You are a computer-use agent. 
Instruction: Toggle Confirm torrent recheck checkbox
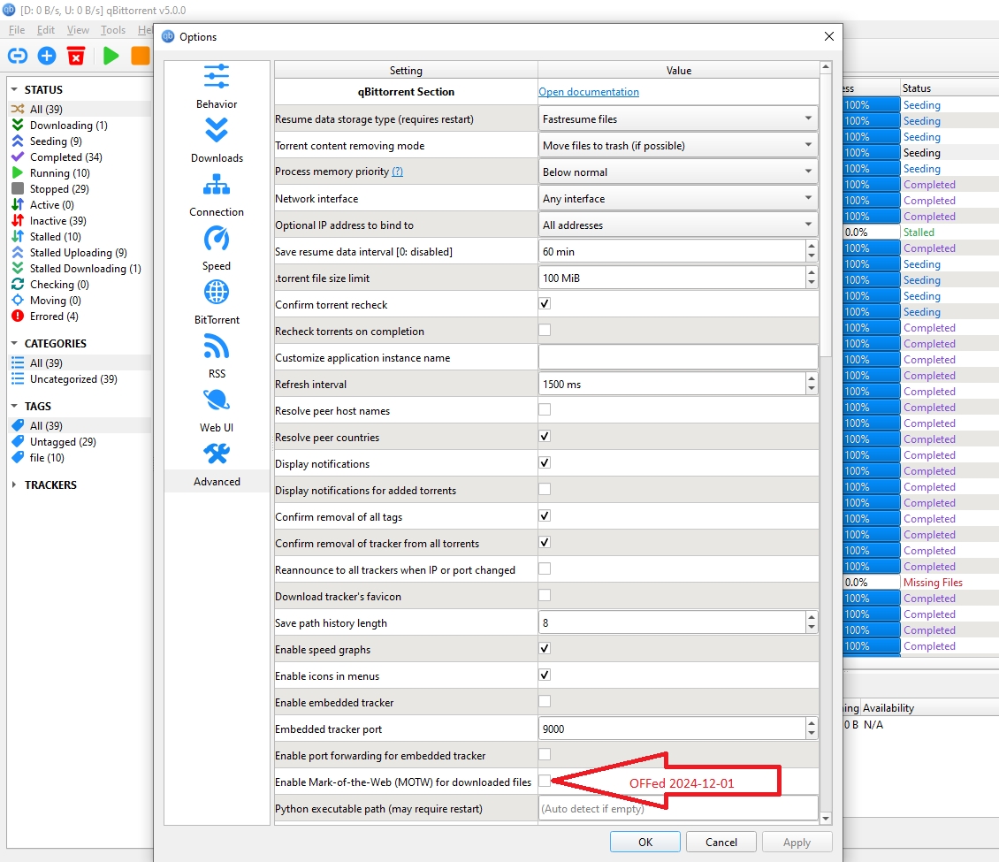[x=545, y=304]
